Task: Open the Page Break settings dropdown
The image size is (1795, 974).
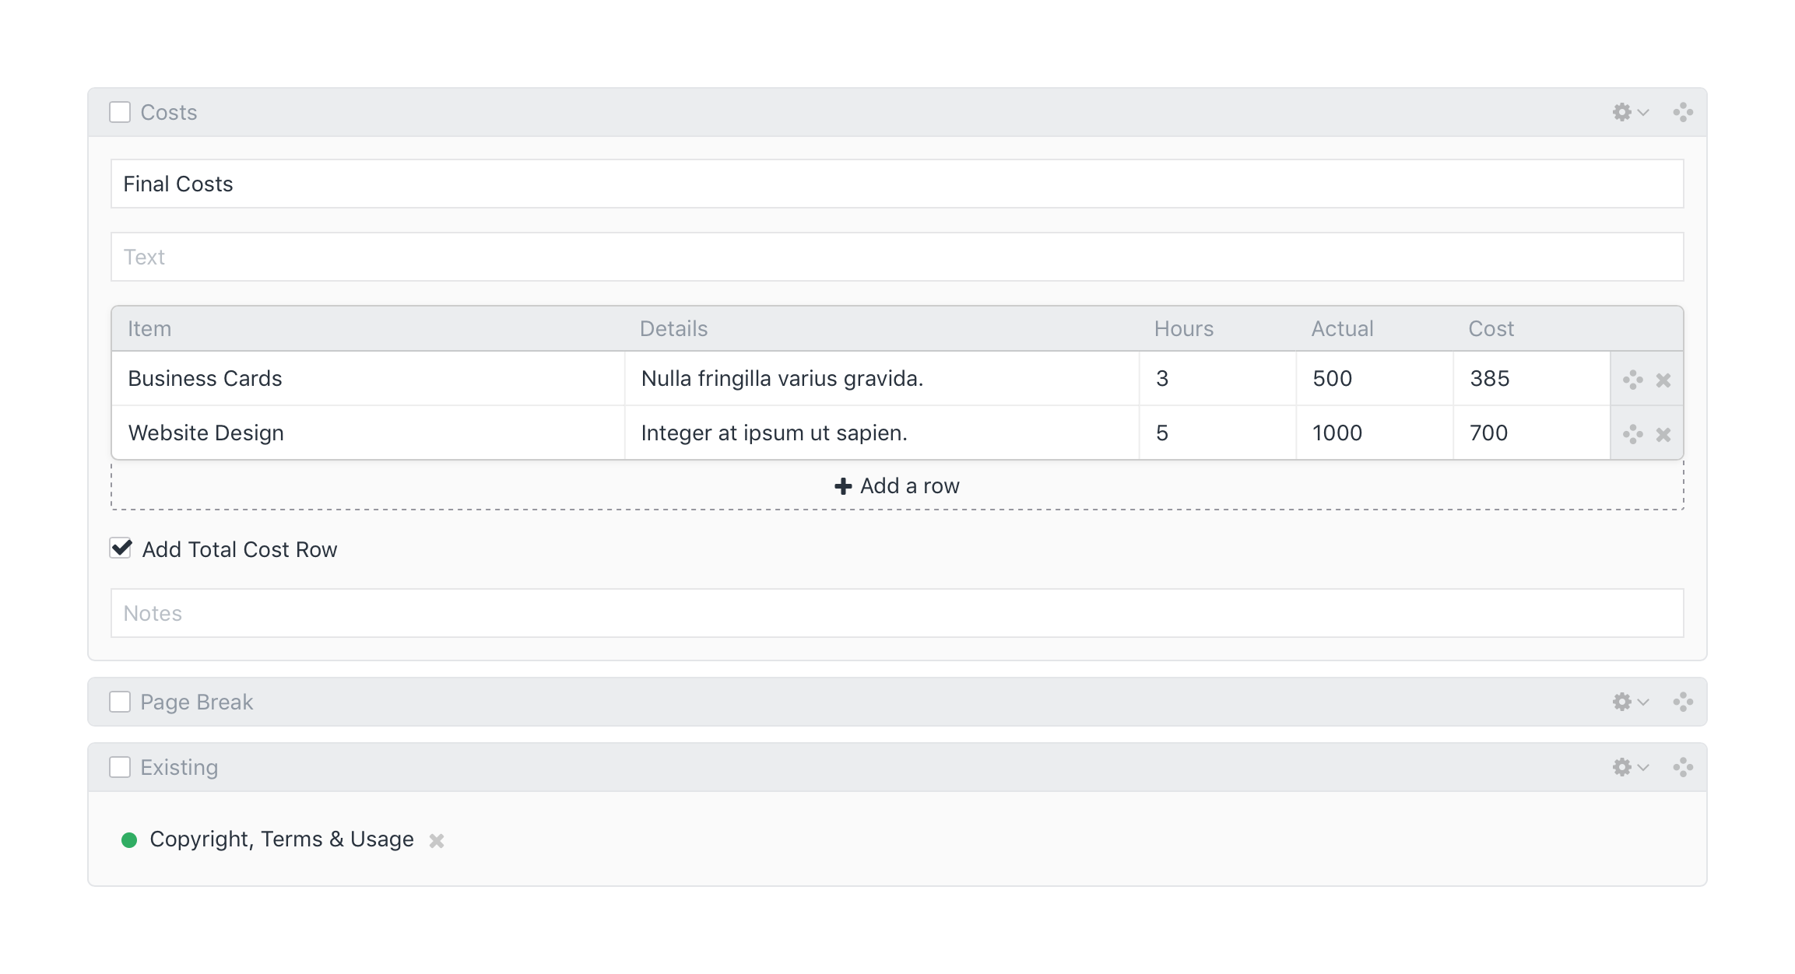Action: tap(1631, 702)
